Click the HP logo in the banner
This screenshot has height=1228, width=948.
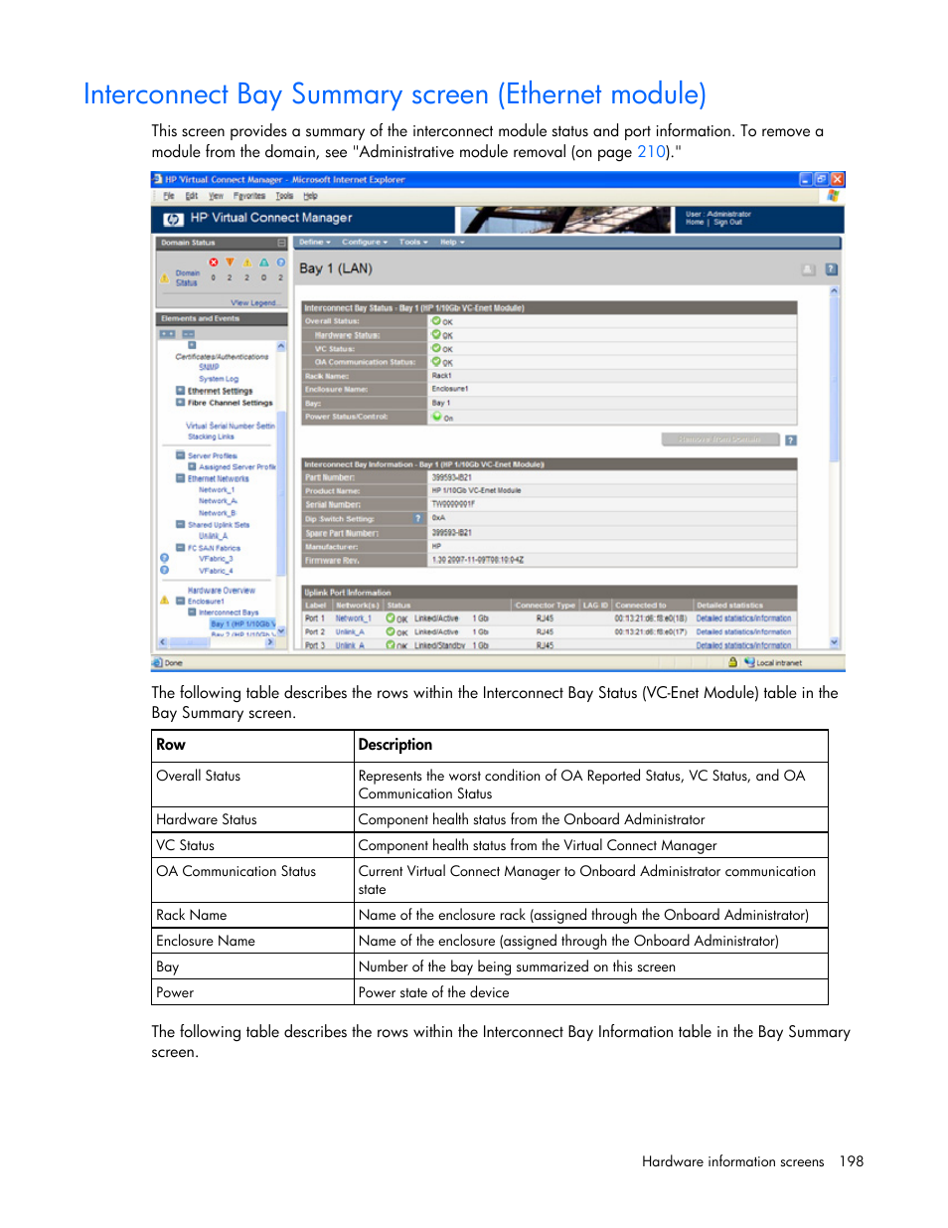click(173, 219)
